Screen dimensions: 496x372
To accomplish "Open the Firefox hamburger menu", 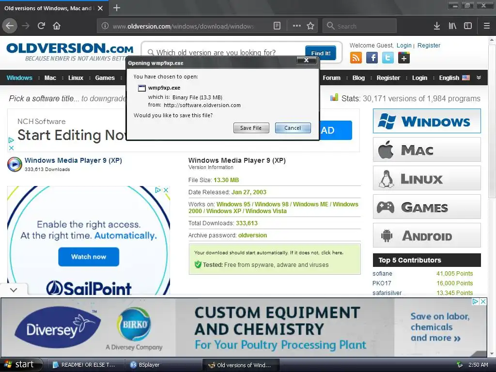I will click(487, 26).
